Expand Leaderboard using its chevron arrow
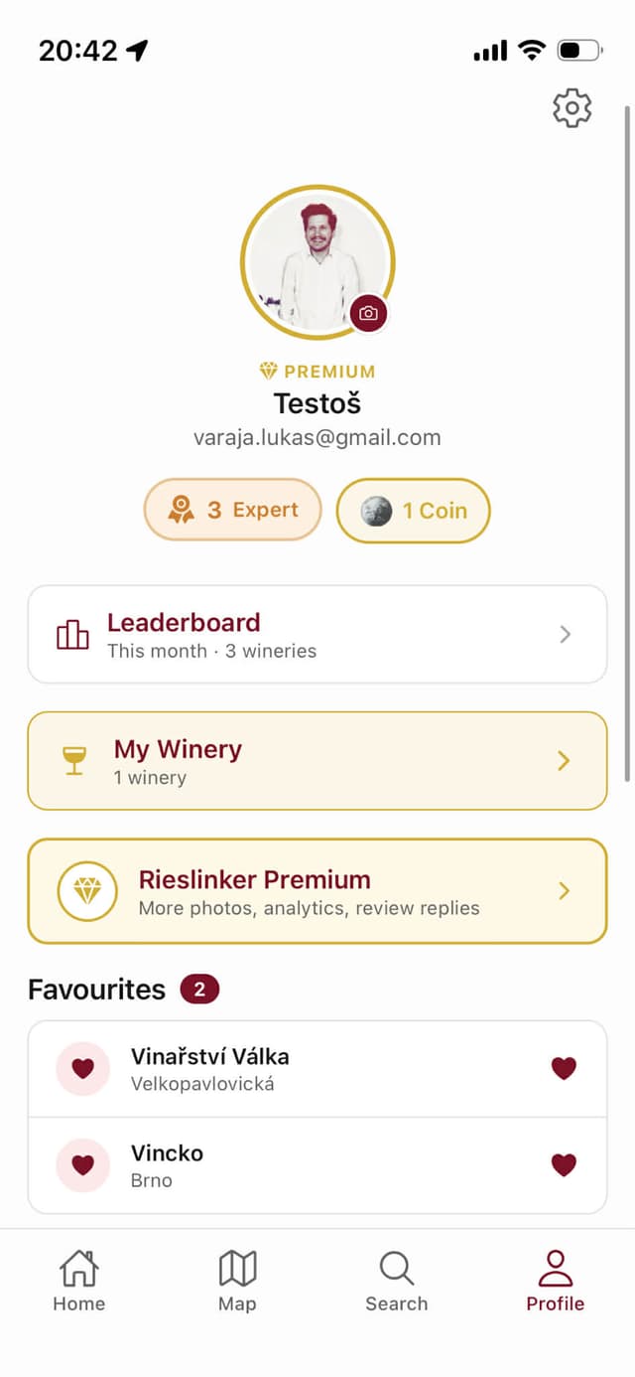The image size is (635, 1377). [x=565, y=635]
